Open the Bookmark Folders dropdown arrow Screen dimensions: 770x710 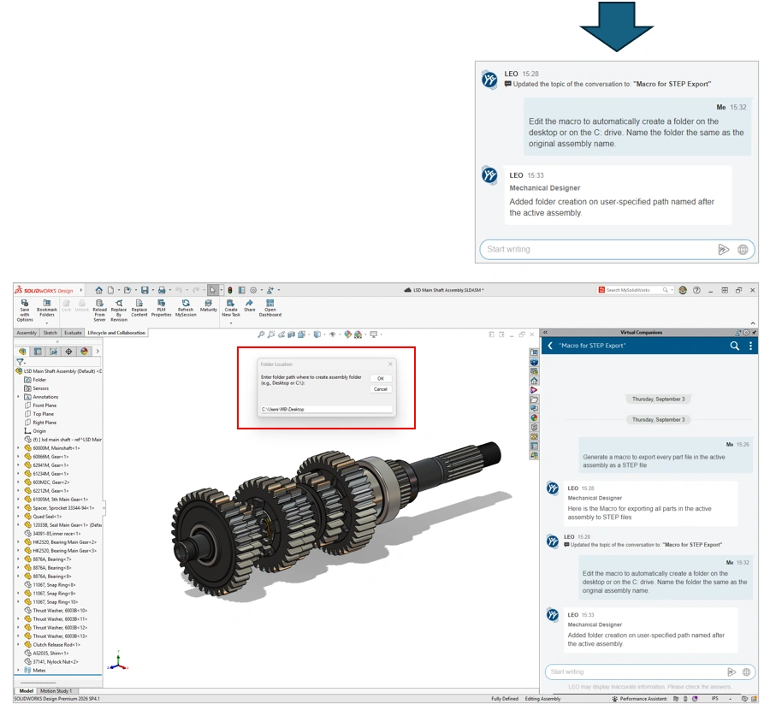tap(47, 322)
